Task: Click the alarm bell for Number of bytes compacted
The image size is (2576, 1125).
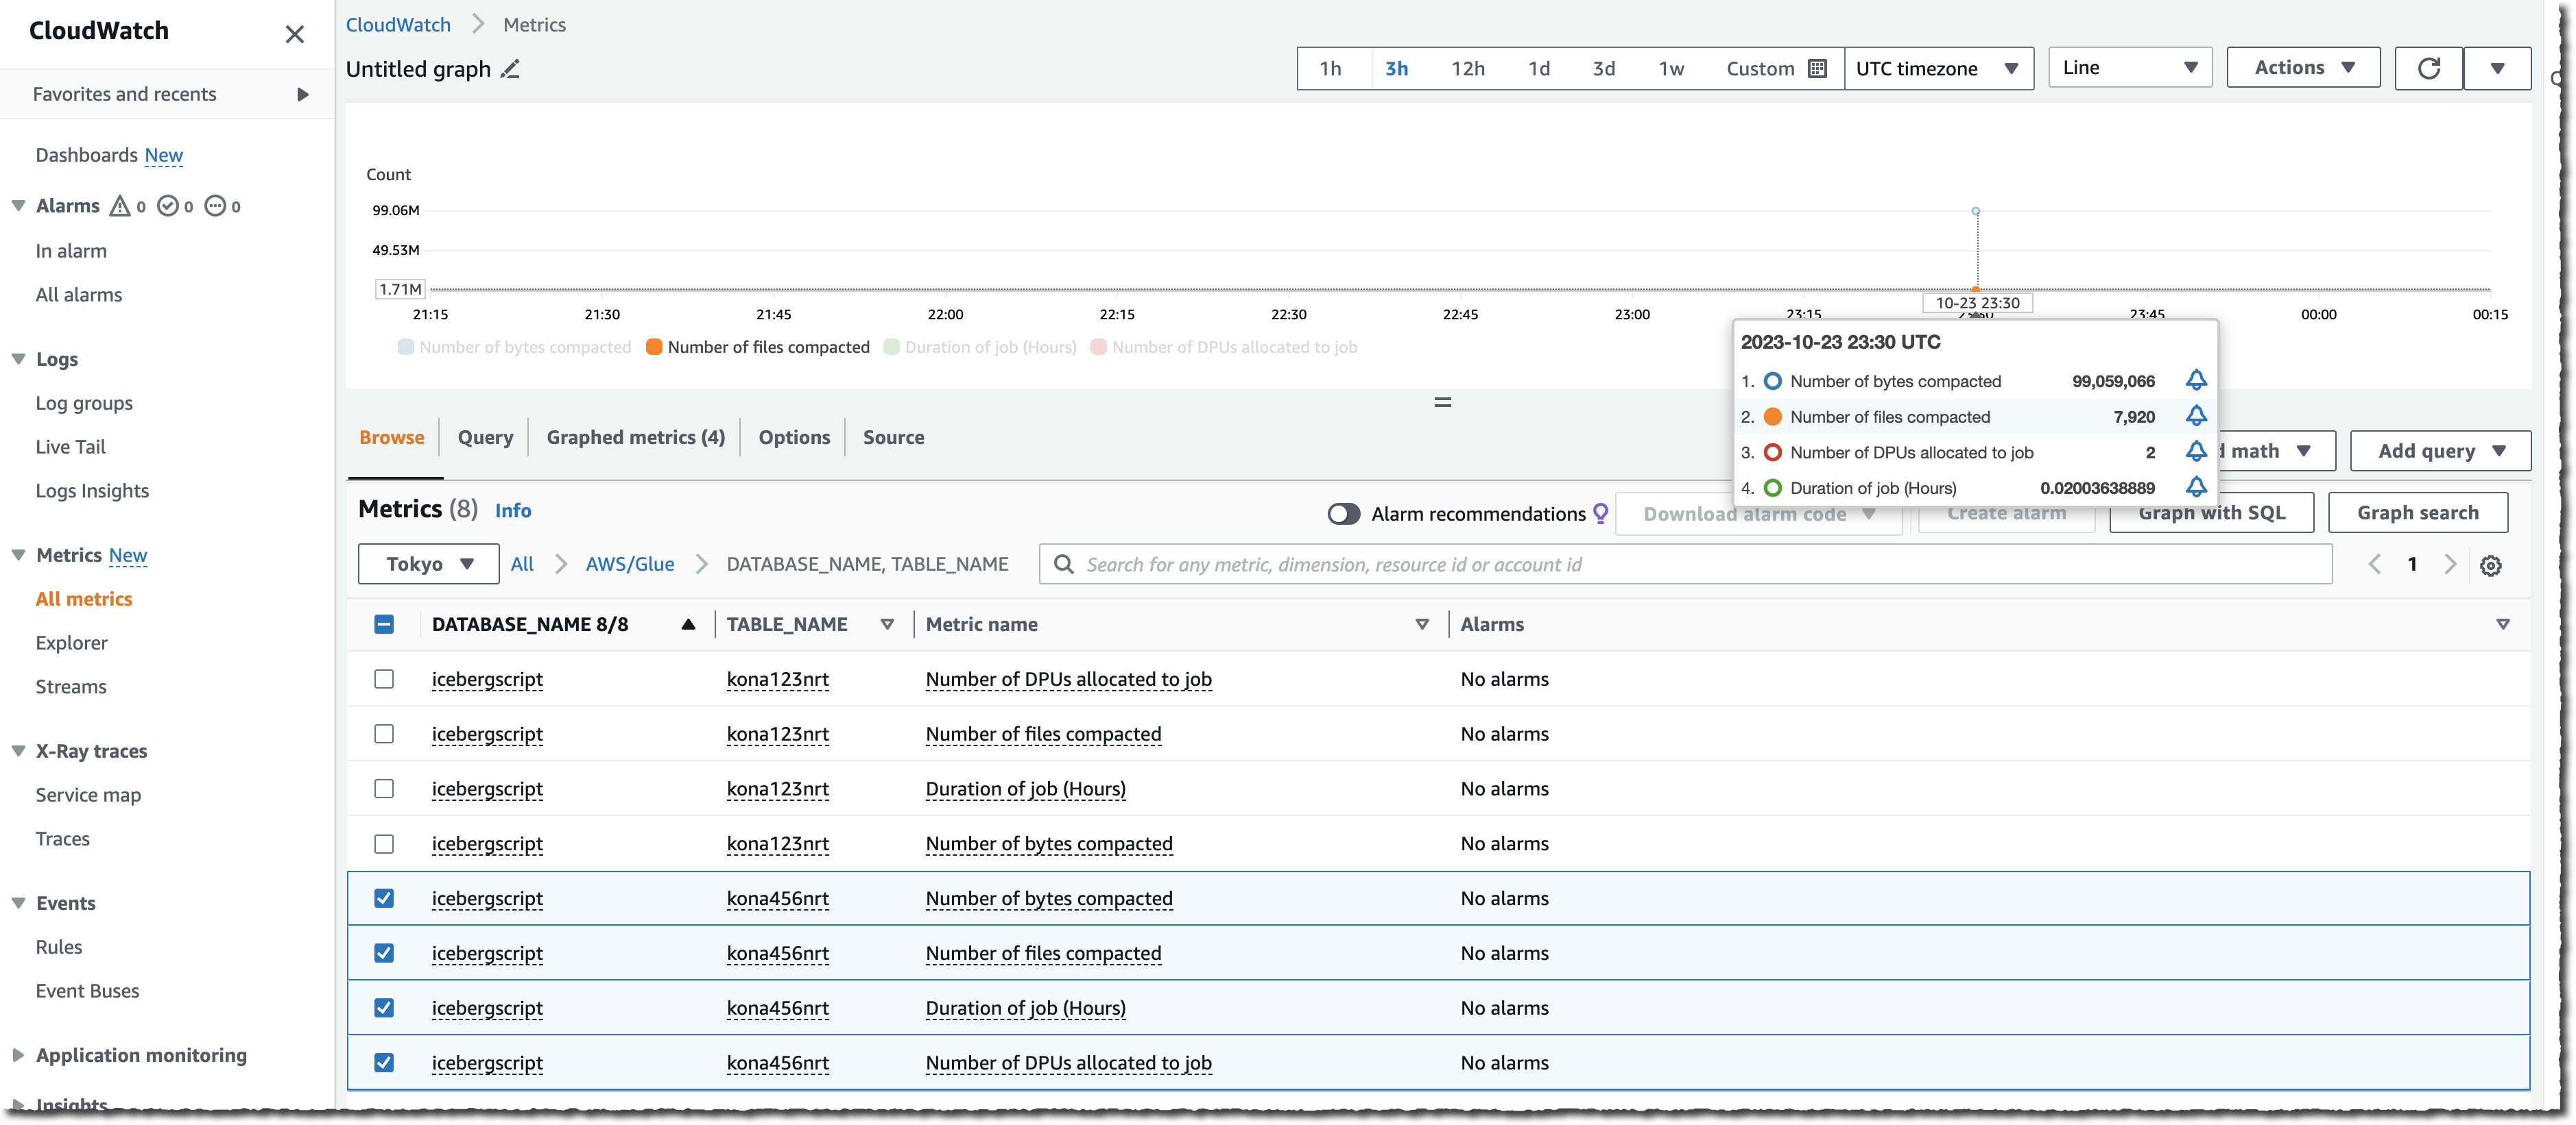Action: pyautogui.click(x=2195, y=381)
